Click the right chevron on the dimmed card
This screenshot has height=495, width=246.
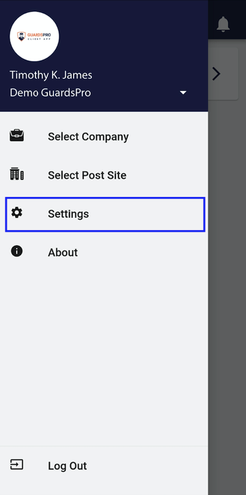pos(216,74)
